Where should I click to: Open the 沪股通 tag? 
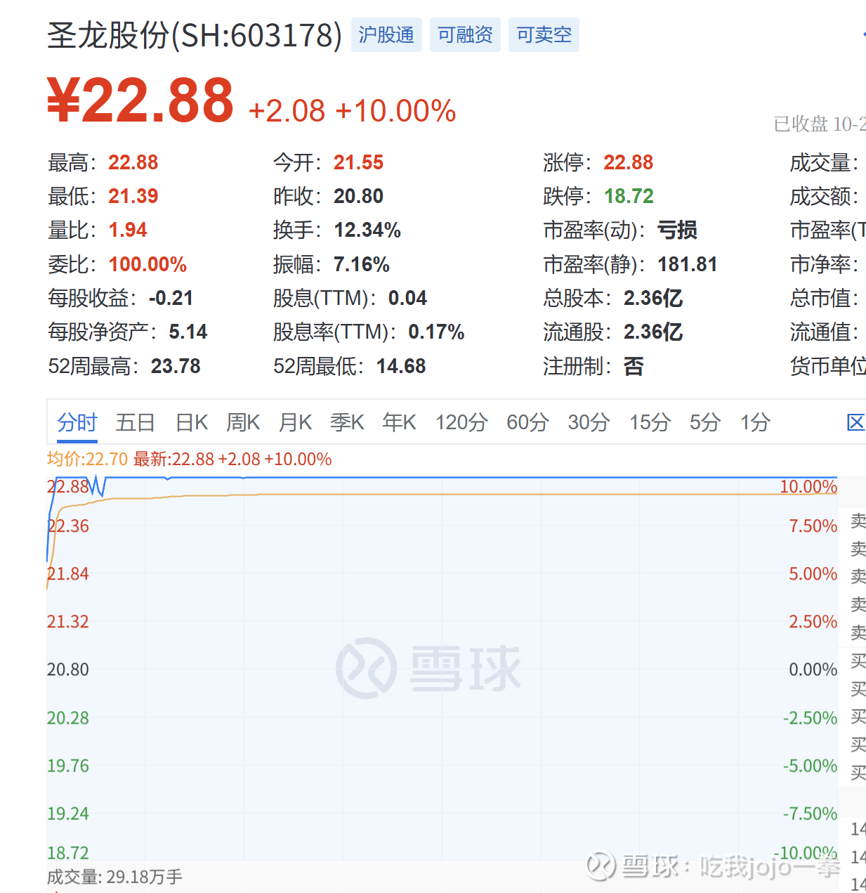[386, 34]
